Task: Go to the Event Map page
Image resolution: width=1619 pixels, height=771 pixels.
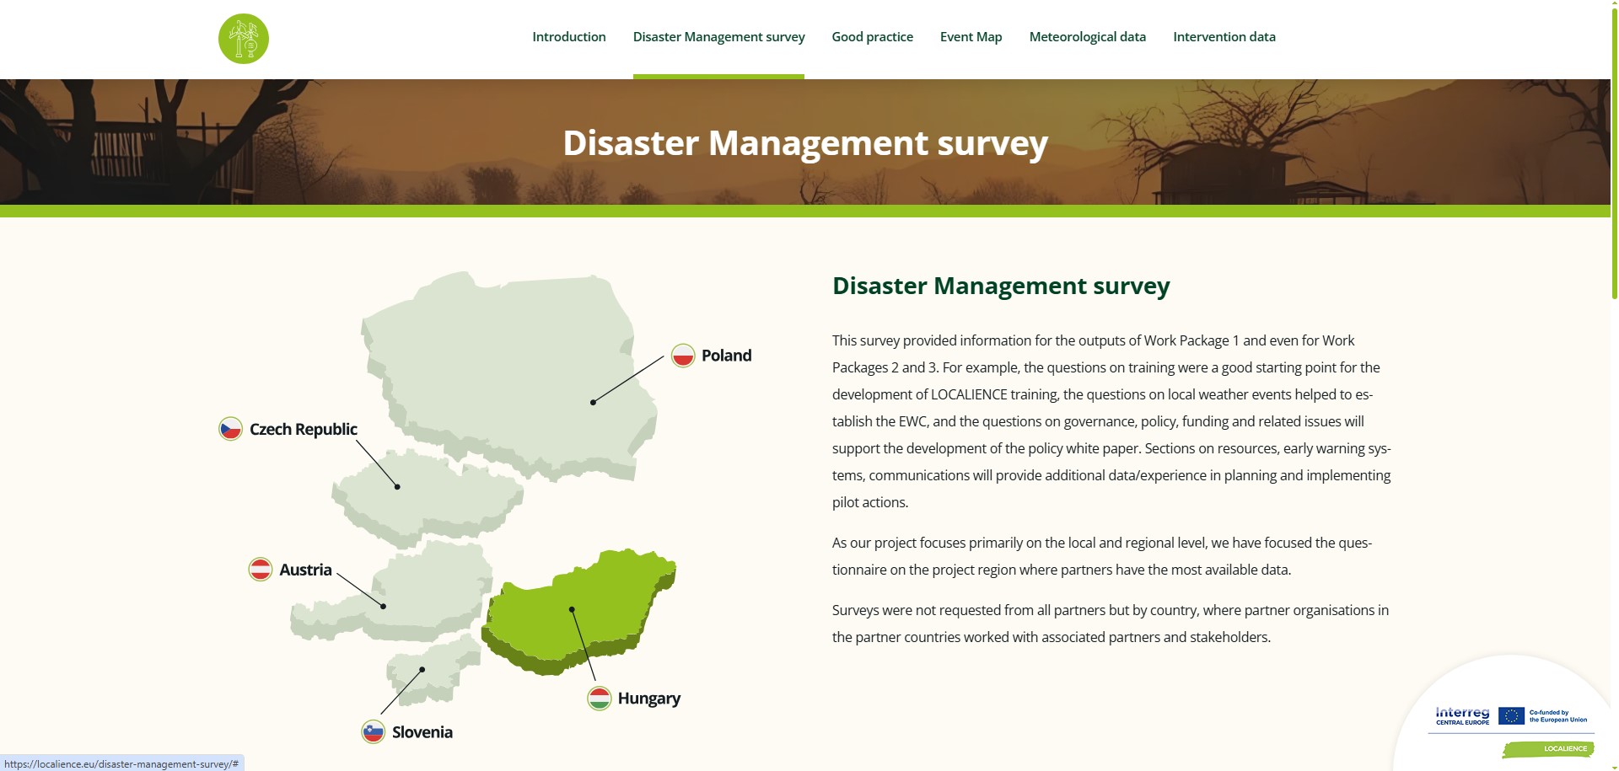Action: tap(971, 37)
